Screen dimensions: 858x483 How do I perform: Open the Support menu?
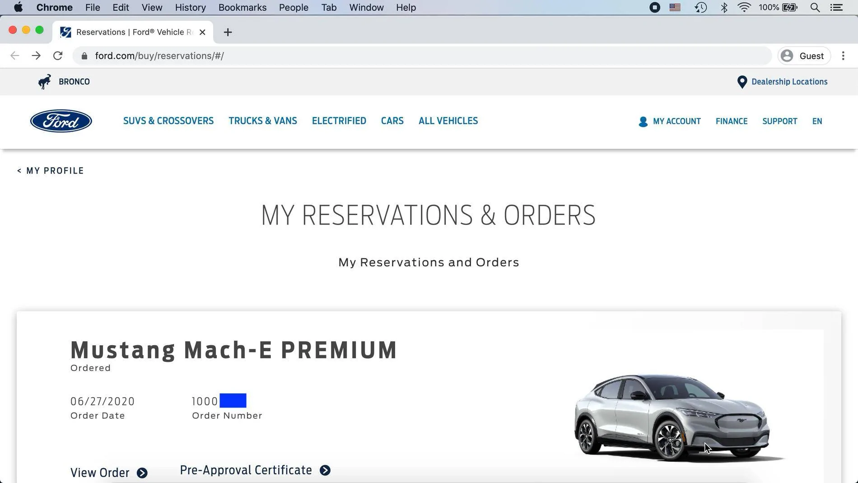[780, 122]
